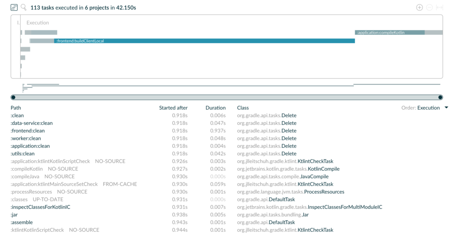This screenshot has height=234, width=451.
Task: Select the :assemble task row
Action: [x=22, y=223]
